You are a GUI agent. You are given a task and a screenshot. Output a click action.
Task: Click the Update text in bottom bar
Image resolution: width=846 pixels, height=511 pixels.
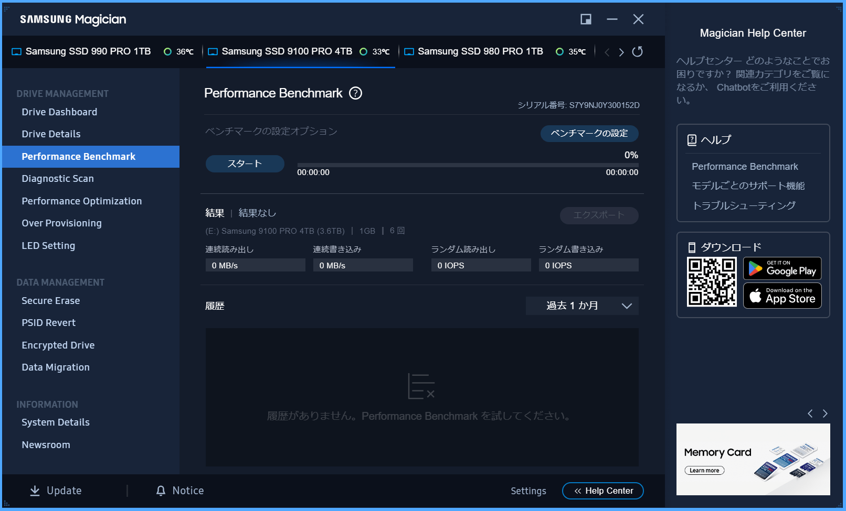pos(64,491)
